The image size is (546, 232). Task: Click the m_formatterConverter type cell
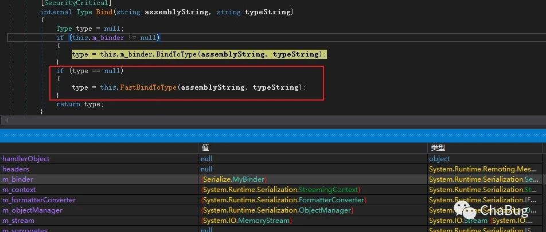(483, 200)
